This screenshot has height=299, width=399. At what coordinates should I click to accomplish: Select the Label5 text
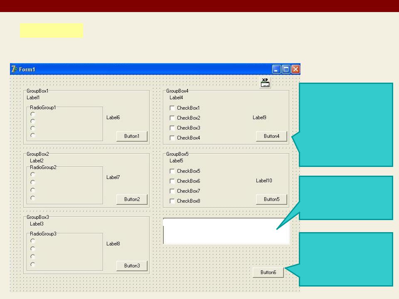(x=176, y=161)
